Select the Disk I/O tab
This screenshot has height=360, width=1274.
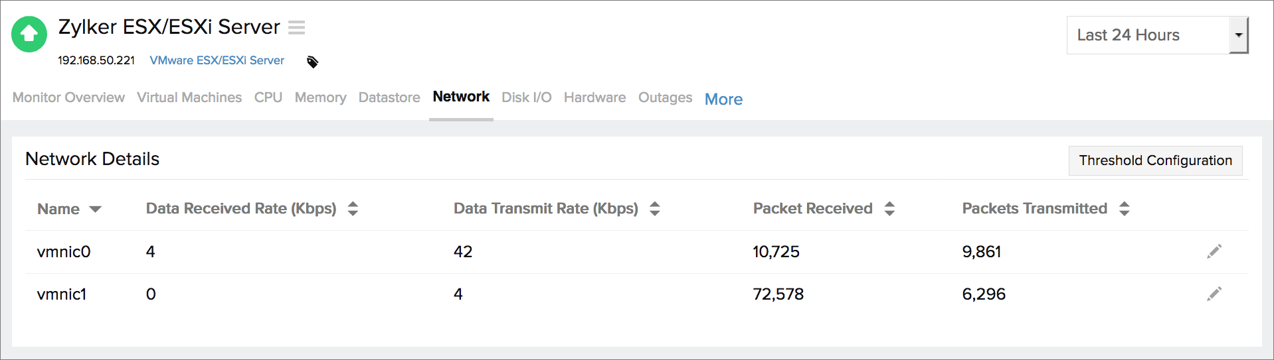[x=526, y=97]
